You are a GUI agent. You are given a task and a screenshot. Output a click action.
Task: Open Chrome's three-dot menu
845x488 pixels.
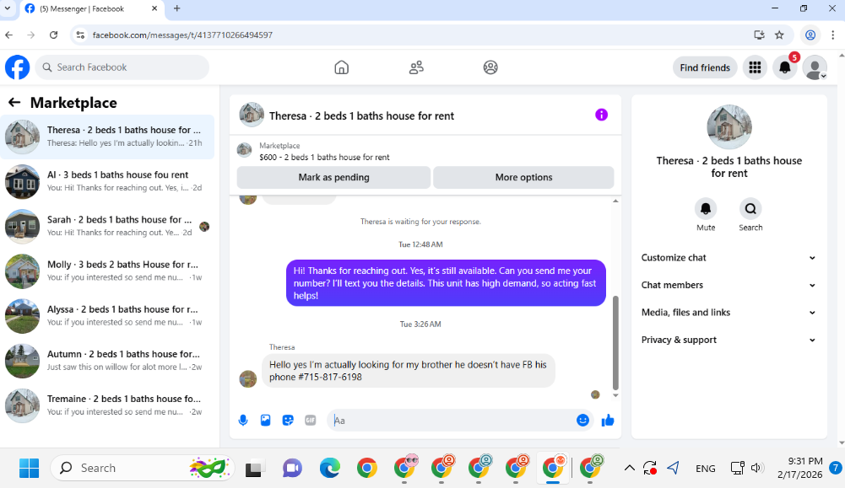coord(832,35)
